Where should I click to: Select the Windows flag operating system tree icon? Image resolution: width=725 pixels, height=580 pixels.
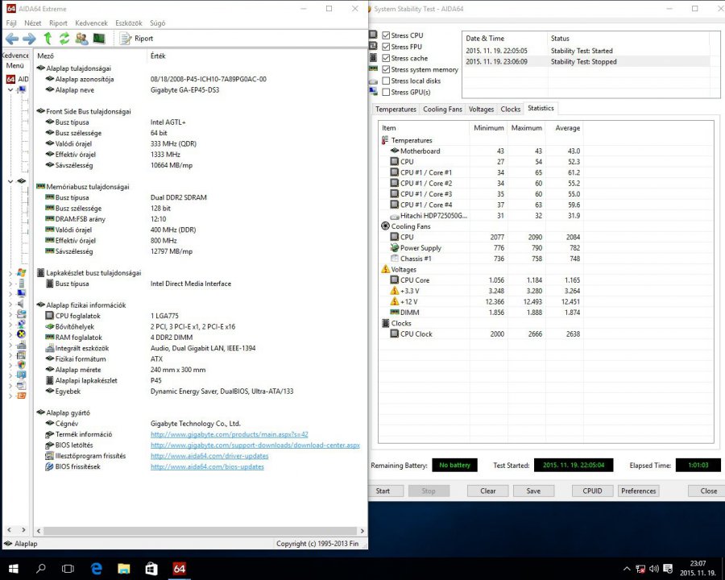pos(21,273)
